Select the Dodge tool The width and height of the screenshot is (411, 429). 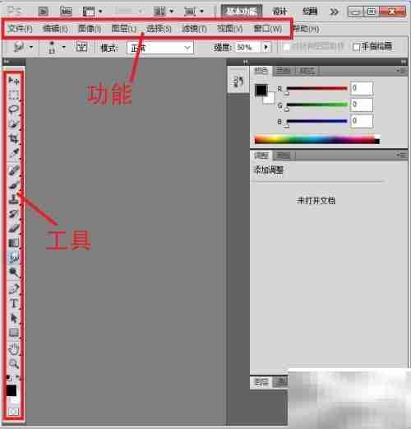tap(14, 272)
